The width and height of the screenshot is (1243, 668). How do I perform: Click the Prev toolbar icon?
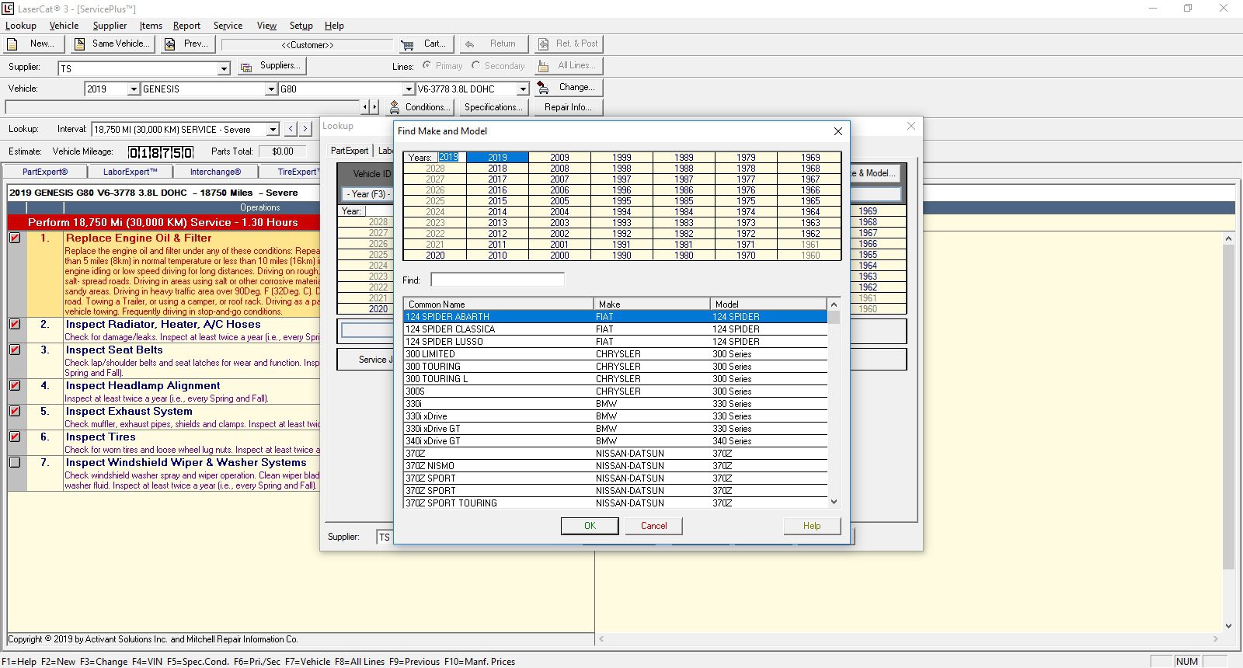pyautogui.click(x=170, y=44)
